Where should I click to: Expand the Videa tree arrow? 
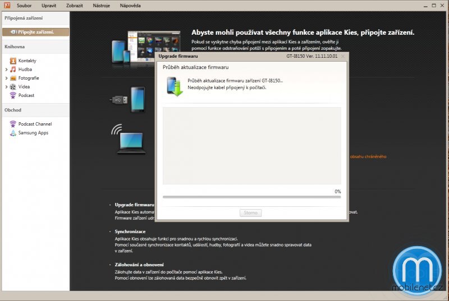[x=6, y=87]
